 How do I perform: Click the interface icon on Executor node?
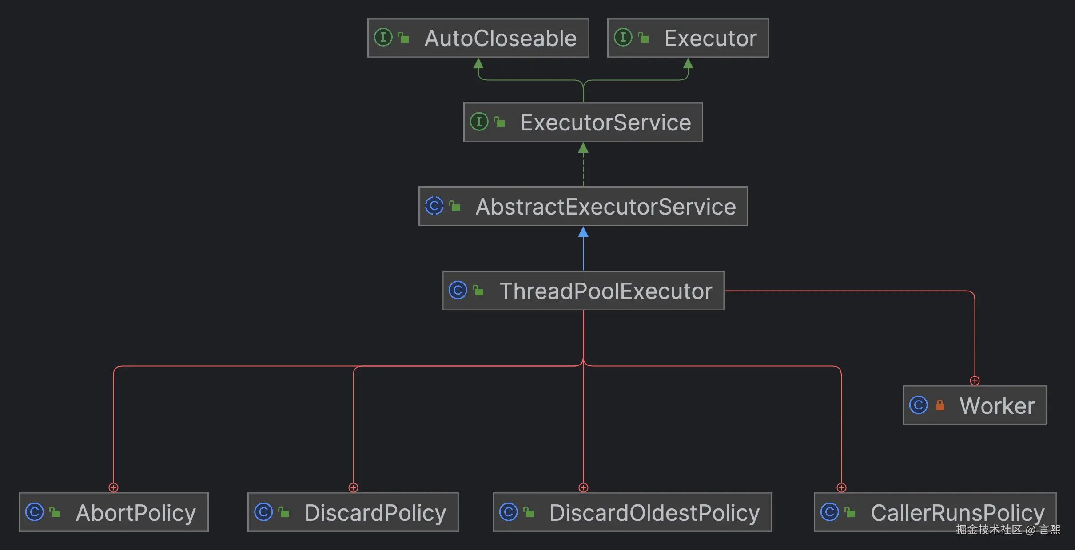tap(623, 37)
